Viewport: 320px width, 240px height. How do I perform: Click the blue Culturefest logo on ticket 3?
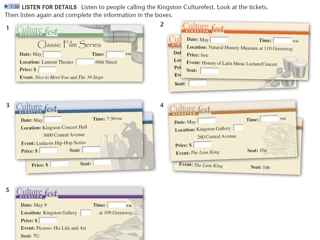tap(36, 108)
